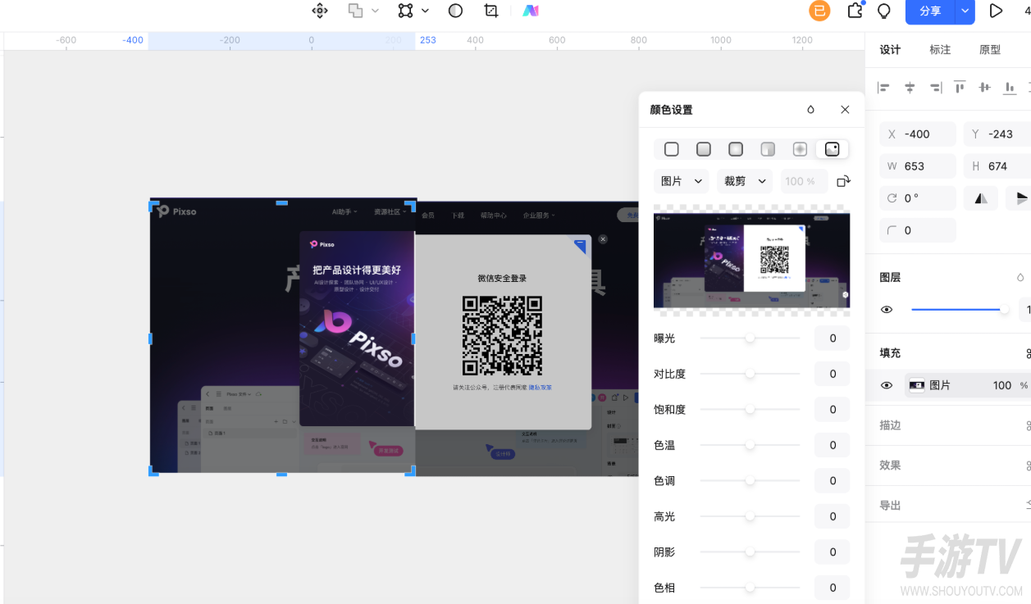Click the 色调 tint slider
Image resolution: width=1031 pixels, height=604 pixels.
tap(750, 481)
